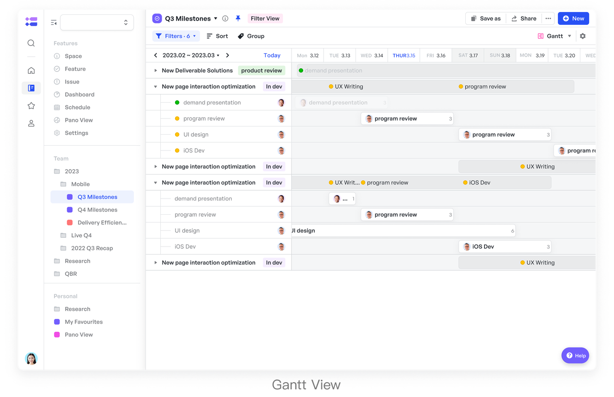Click the Today button

click(272, 55)
